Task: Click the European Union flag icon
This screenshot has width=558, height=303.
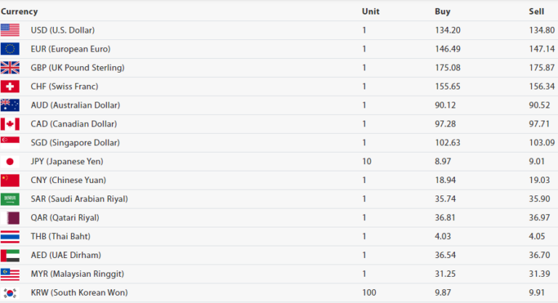Action: click(x=10, y=49)
